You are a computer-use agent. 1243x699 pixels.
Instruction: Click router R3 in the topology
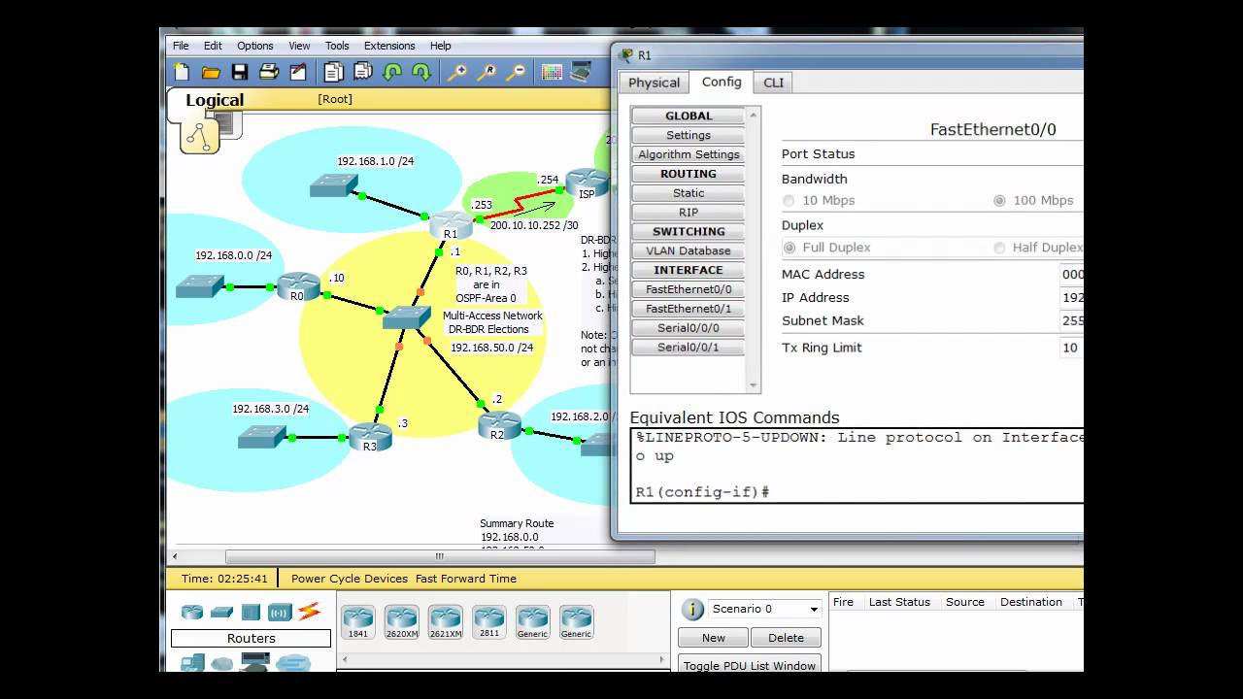click(x=370, y=438)
